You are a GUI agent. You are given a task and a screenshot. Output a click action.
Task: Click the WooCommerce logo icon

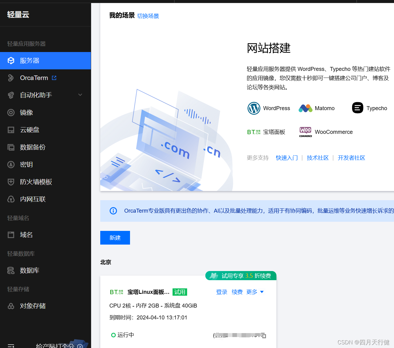click(x=305, y=132)
